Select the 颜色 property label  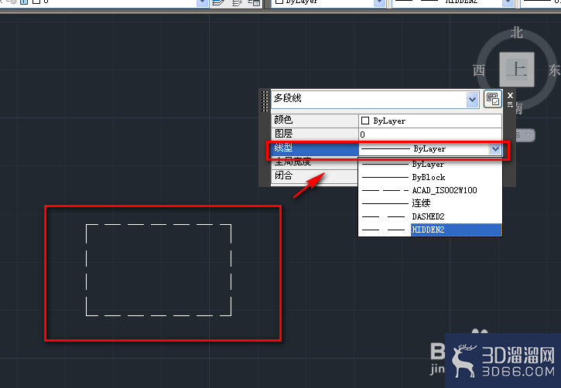pos(315,121)
